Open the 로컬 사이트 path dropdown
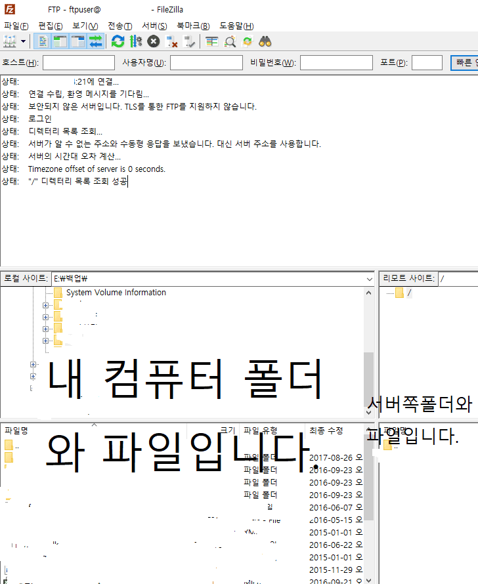This screenshot has width=478, height=584. (369, 279)
